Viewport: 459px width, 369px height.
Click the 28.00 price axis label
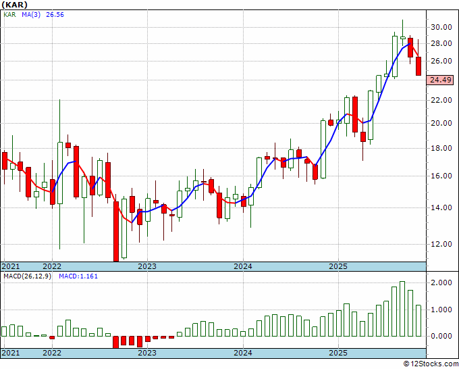[441, 44]
